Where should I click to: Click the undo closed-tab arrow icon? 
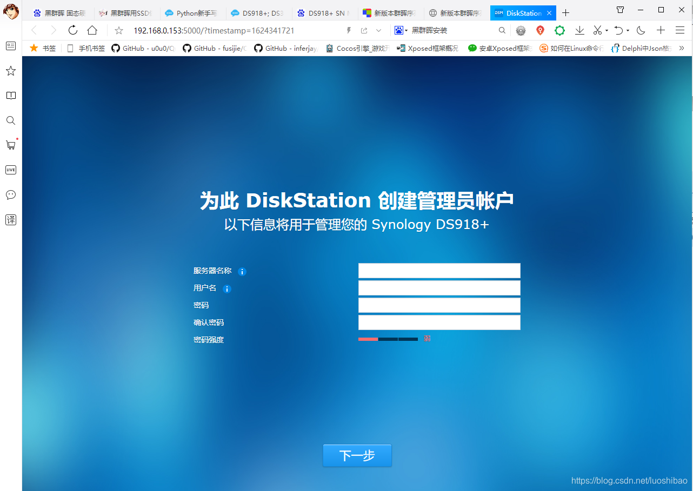[619, 30]
